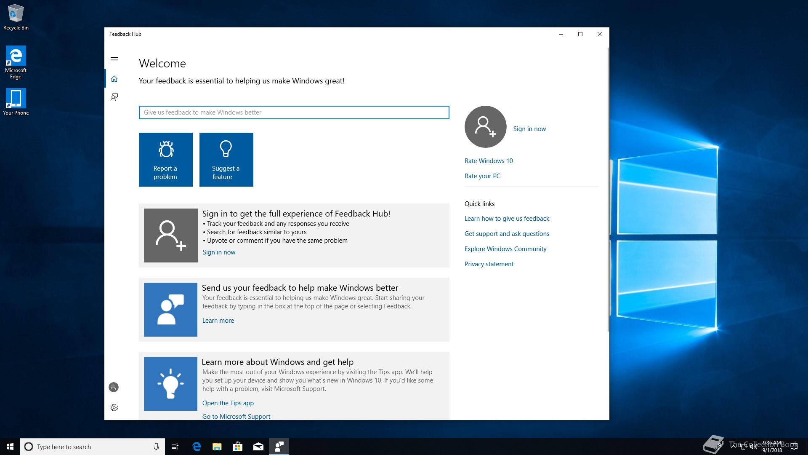Screen dimensions: 808x455
Task: Click the gray sign-in card person icon
Action: [170, 236]
